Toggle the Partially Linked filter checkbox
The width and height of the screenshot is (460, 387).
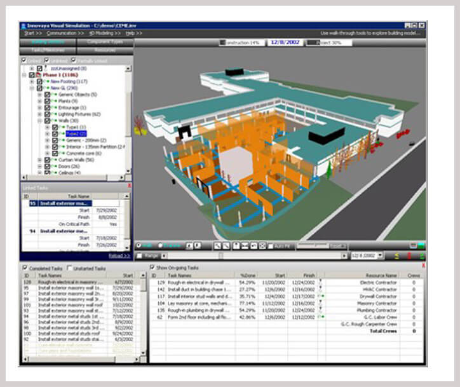pyautogui.click(x=73, y=60)
